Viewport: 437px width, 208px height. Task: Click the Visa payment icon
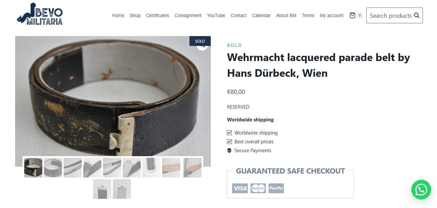240,188
